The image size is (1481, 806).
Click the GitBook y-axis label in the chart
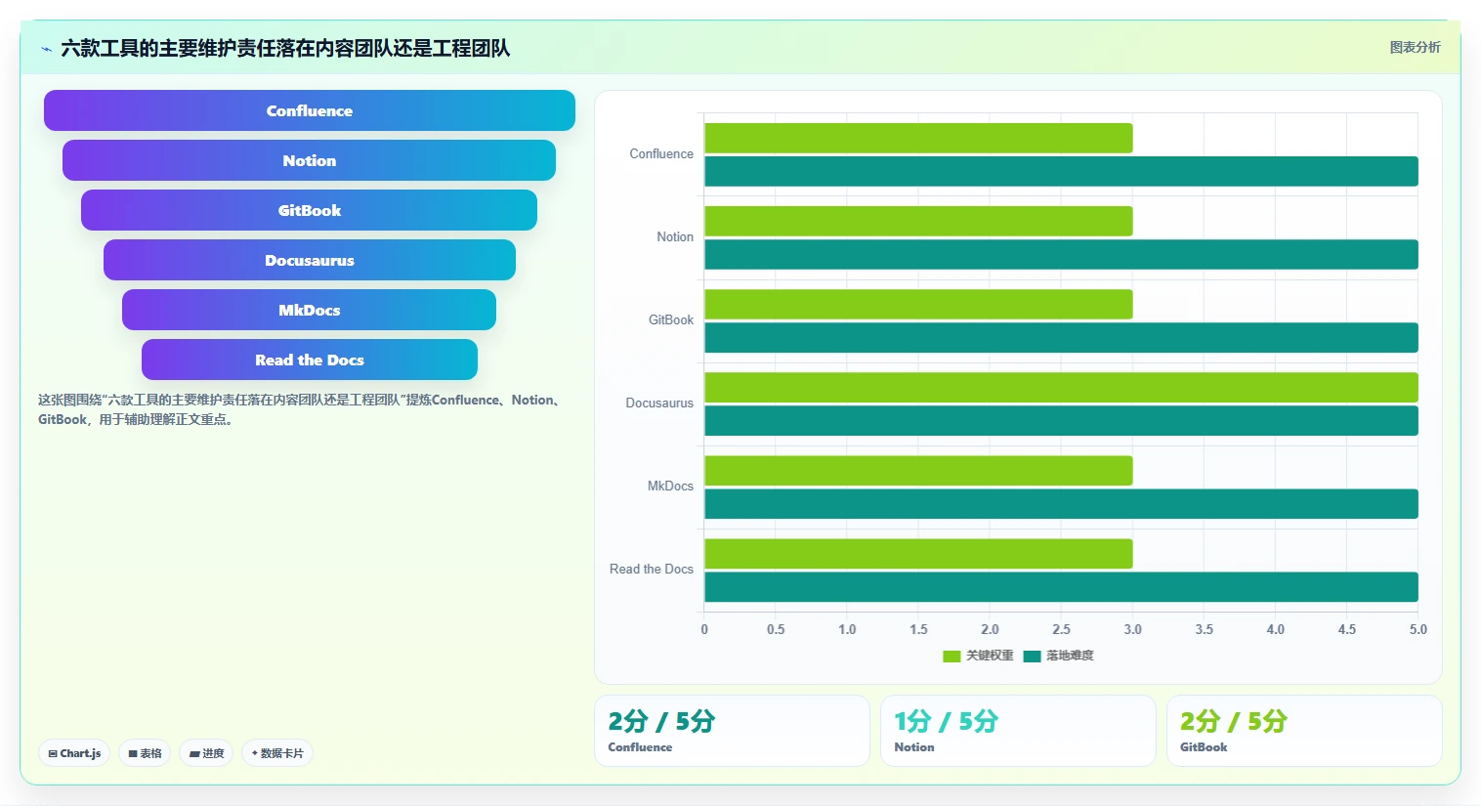click(671, 320)
